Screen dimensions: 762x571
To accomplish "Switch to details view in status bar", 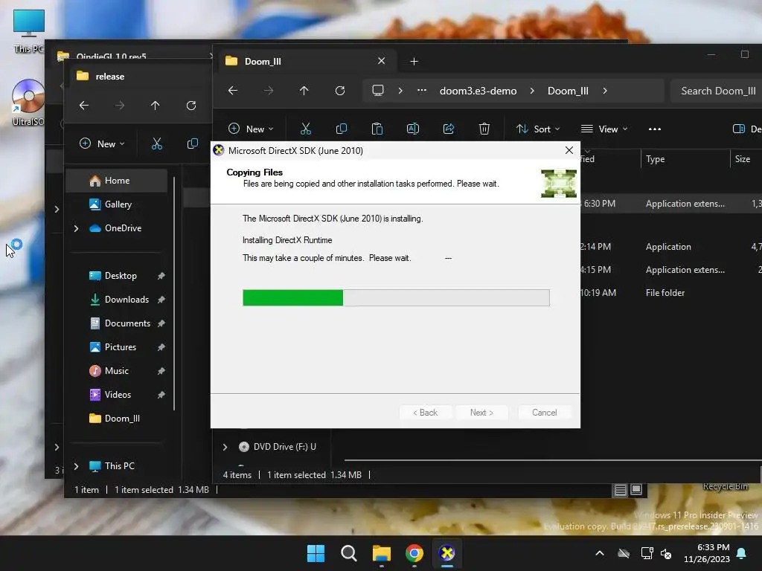I will 620,490.
